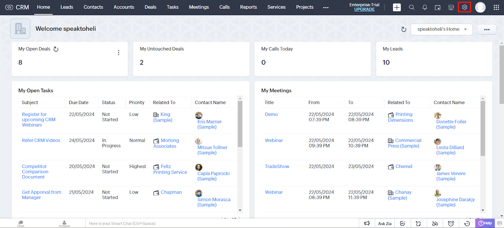
Task: Open the sticky notes icon in bottom bar
Action: (x=418, y=223)
